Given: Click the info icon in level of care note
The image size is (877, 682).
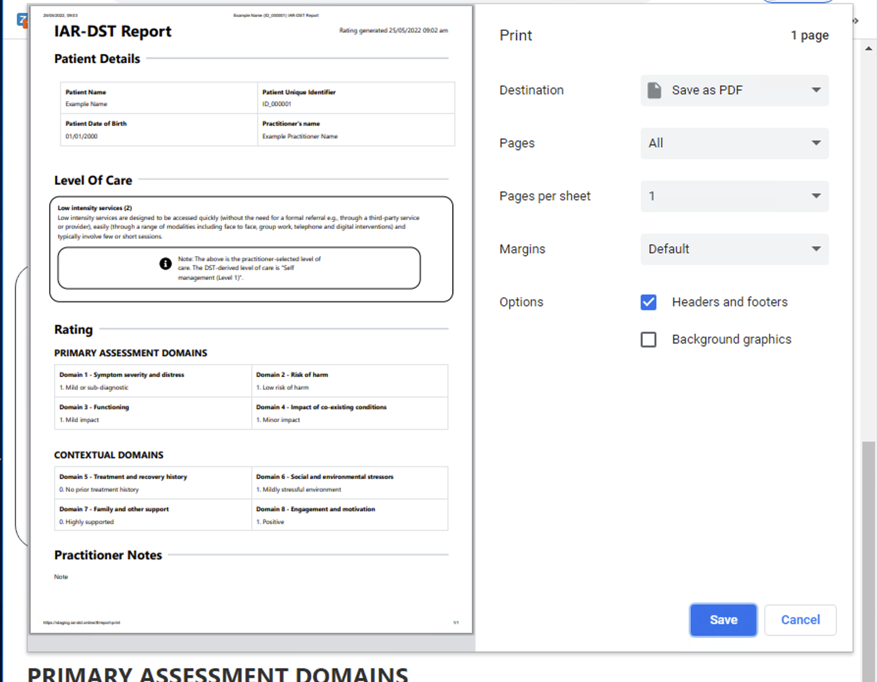Looking at the screenshot, I should 165,263.
